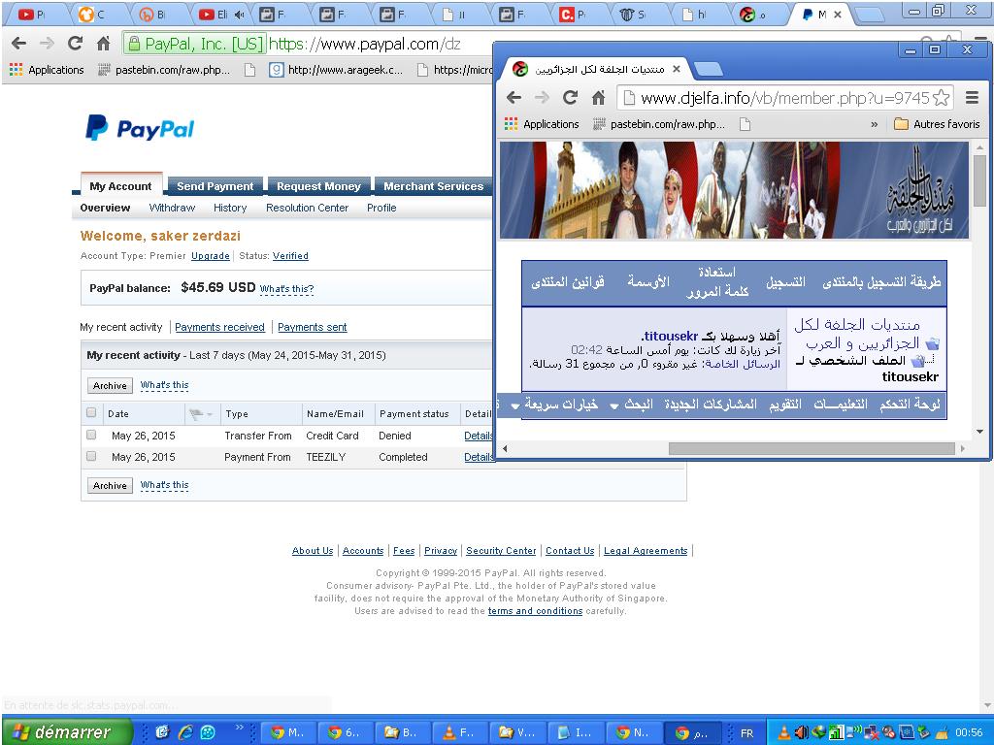Open the Legal Agreements footer link
This screenshot has height=745, width=994.
646,551
